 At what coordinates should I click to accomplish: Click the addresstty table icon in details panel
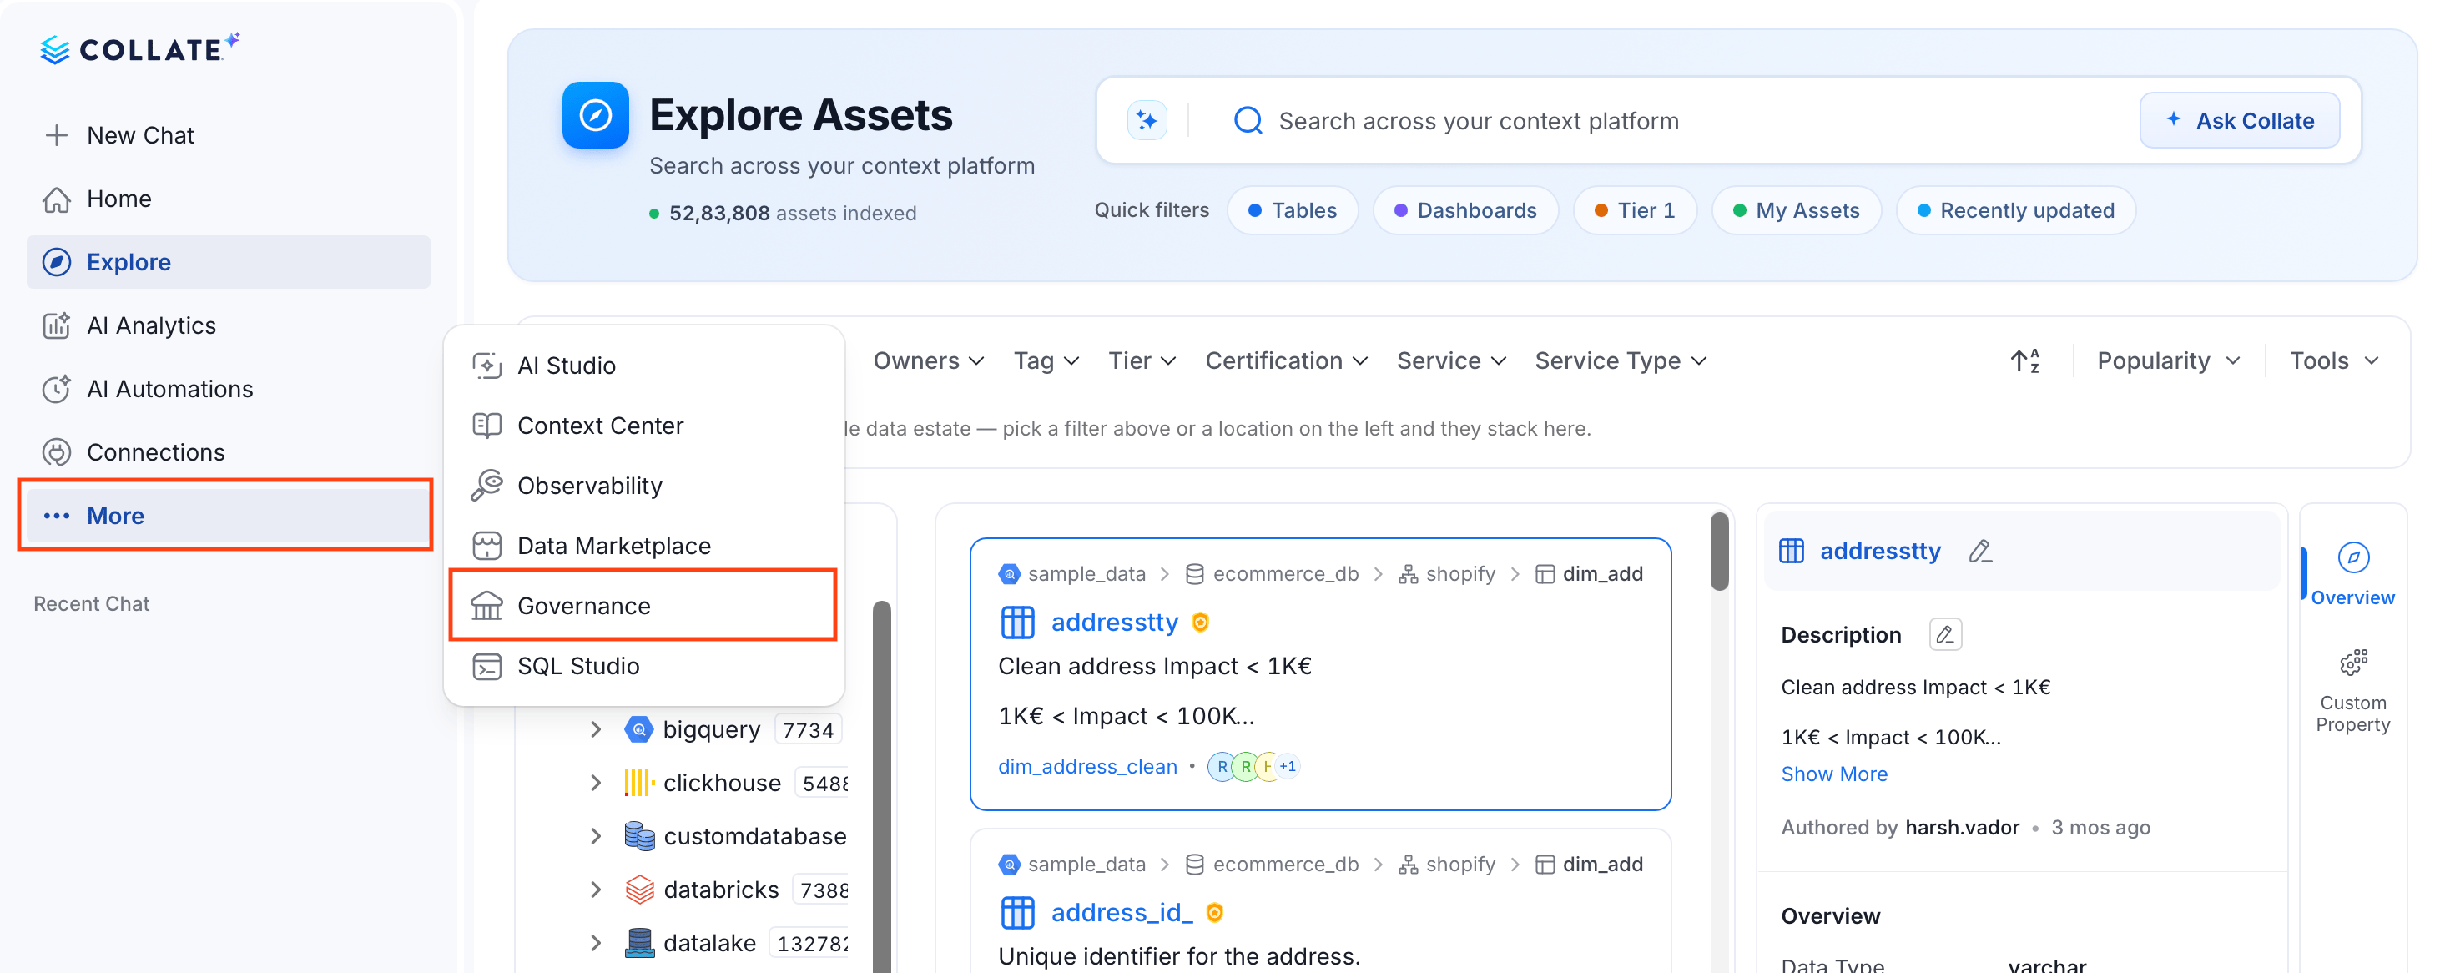point(1791,552)
